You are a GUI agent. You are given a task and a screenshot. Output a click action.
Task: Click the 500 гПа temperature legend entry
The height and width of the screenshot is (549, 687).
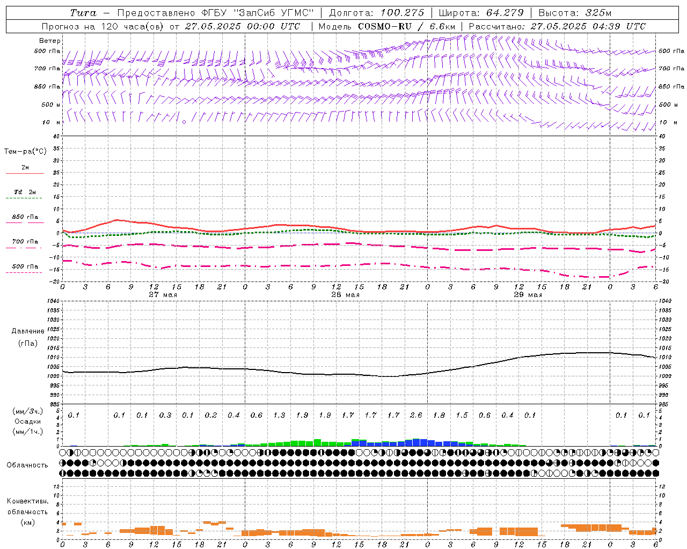coord(25,266)
